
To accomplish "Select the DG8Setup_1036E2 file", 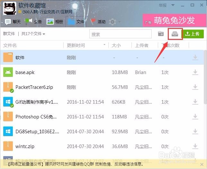I will pos(37,132).
